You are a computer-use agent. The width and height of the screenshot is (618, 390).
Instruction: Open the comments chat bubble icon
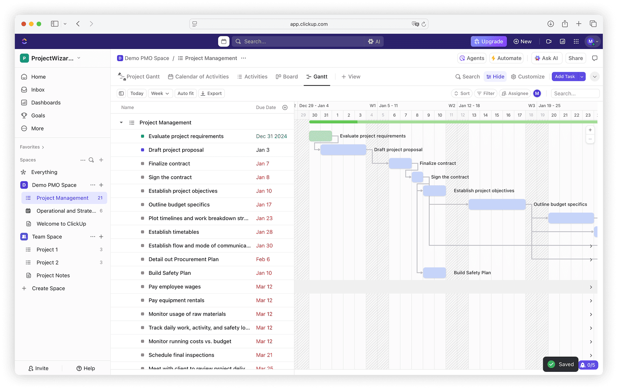coord(595,58)
